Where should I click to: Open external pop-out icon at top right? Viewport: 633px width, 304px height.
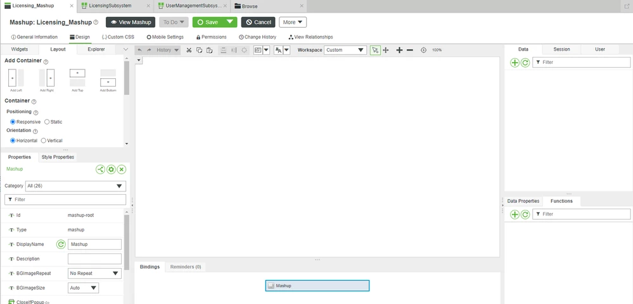tap(626, 6)
